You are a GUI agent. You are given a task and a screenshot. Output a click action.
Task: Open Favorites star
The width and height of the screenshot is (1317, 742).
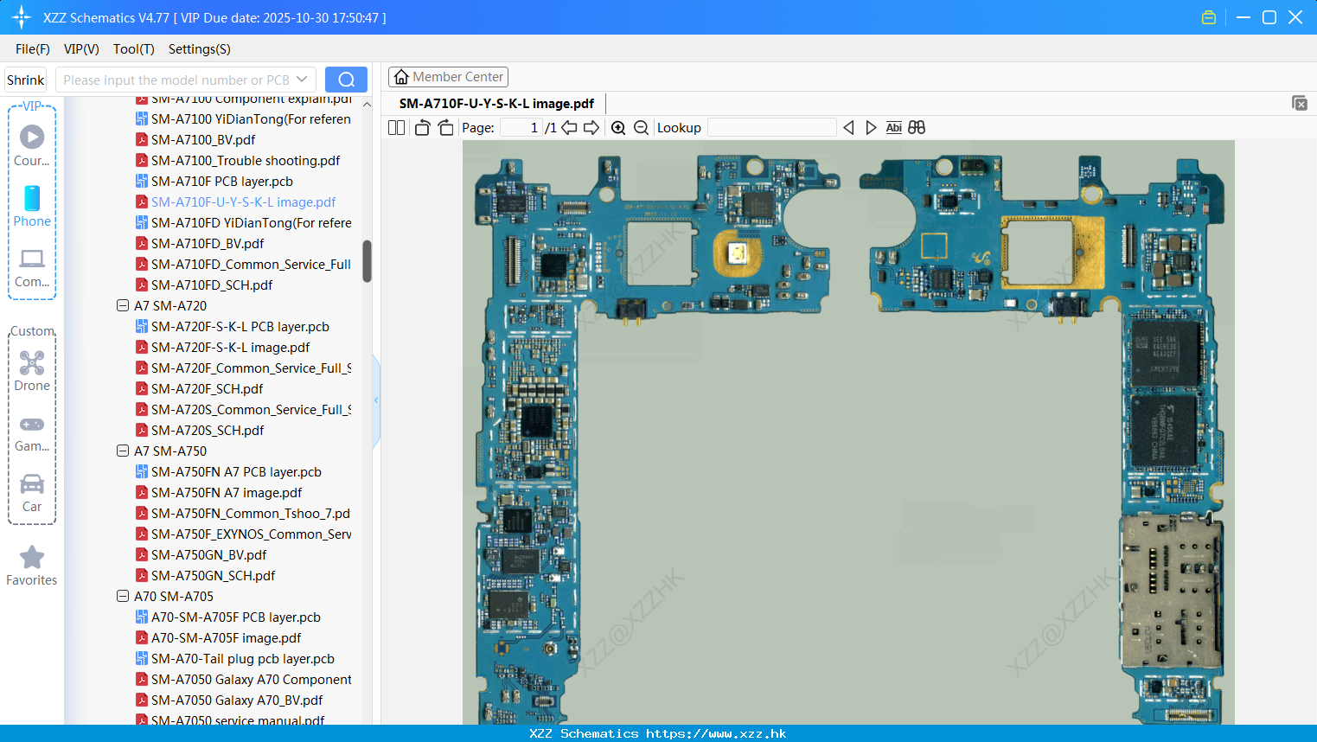pyautogui.click(x=32, y=566)
